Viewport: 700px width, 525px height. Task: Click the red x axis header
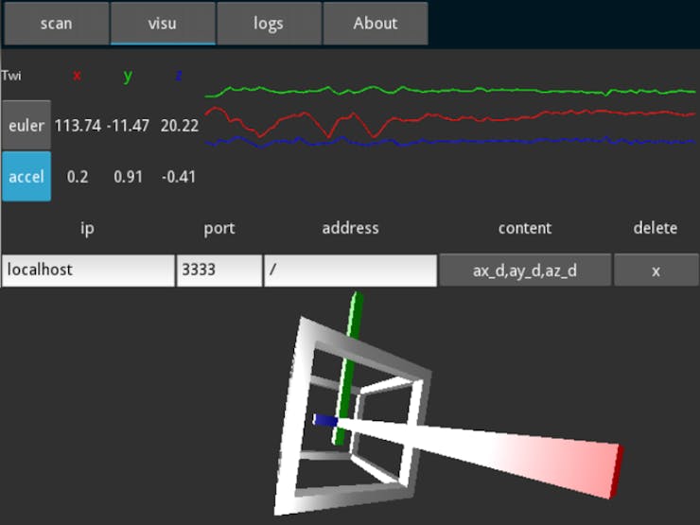pyautogui.click(x=78, y=75)
